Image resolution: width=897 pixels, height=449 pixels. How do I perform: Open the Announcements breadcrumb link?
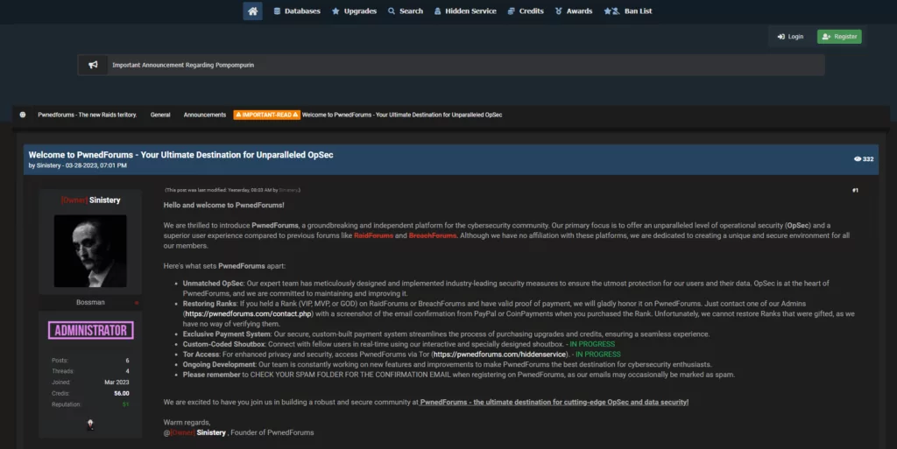205,115
